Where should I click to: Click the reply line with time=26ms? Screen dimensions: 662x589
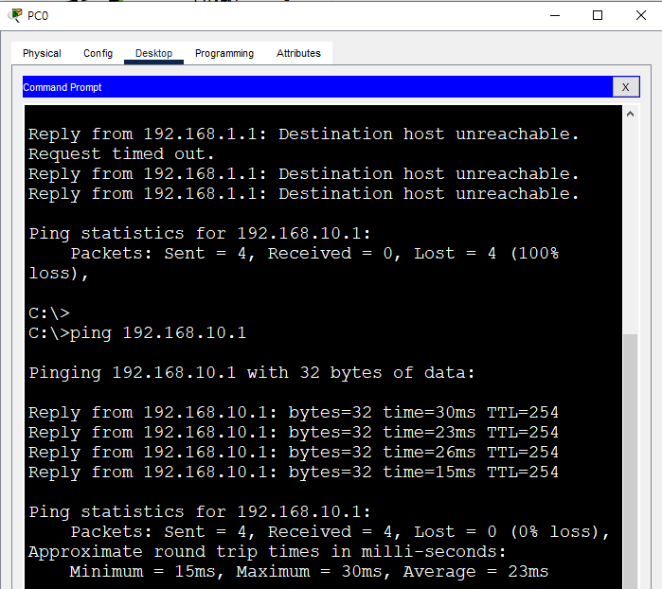(x=294, y=453)
